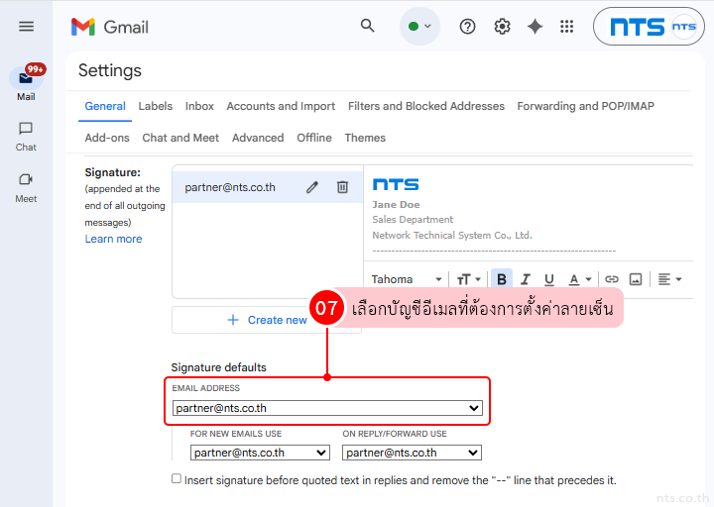
Task: Open the Email Address dropdown
Action: tap(327, 408)
